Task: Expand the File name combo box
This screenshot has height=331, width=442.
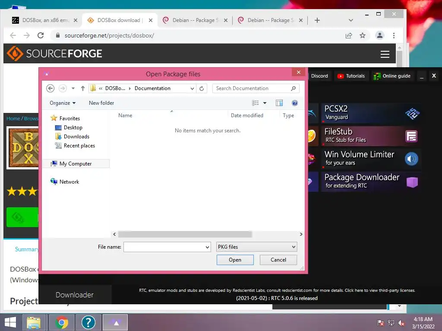Action: (x=207, y=247)
